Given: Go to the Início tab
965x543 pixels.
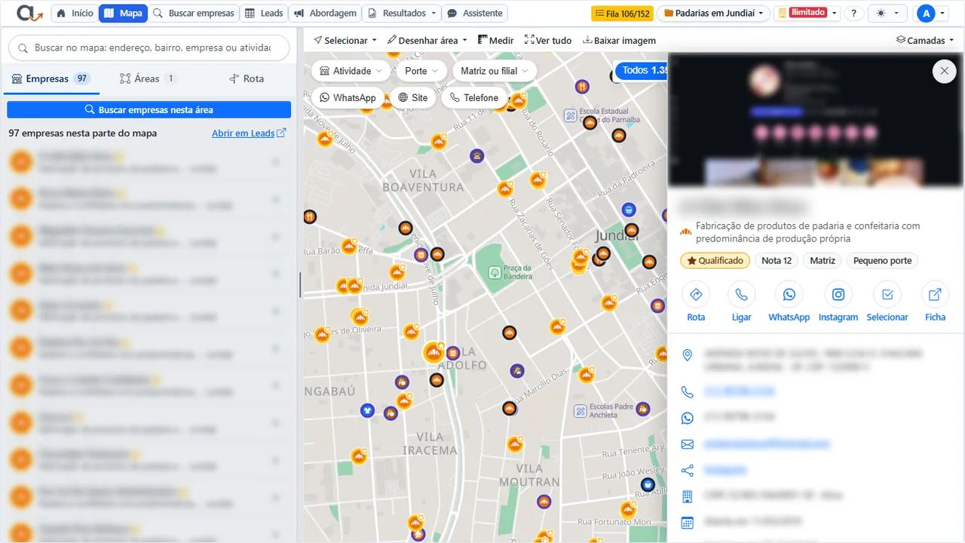Looking at the screenshot, I should pyautogui.click(x=75, y=14).
